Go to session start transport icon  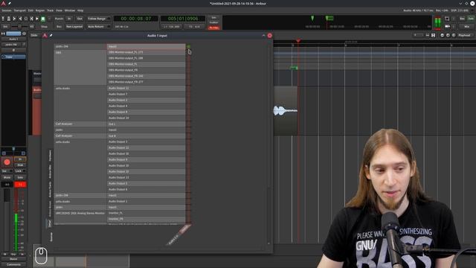pos(14,19)
